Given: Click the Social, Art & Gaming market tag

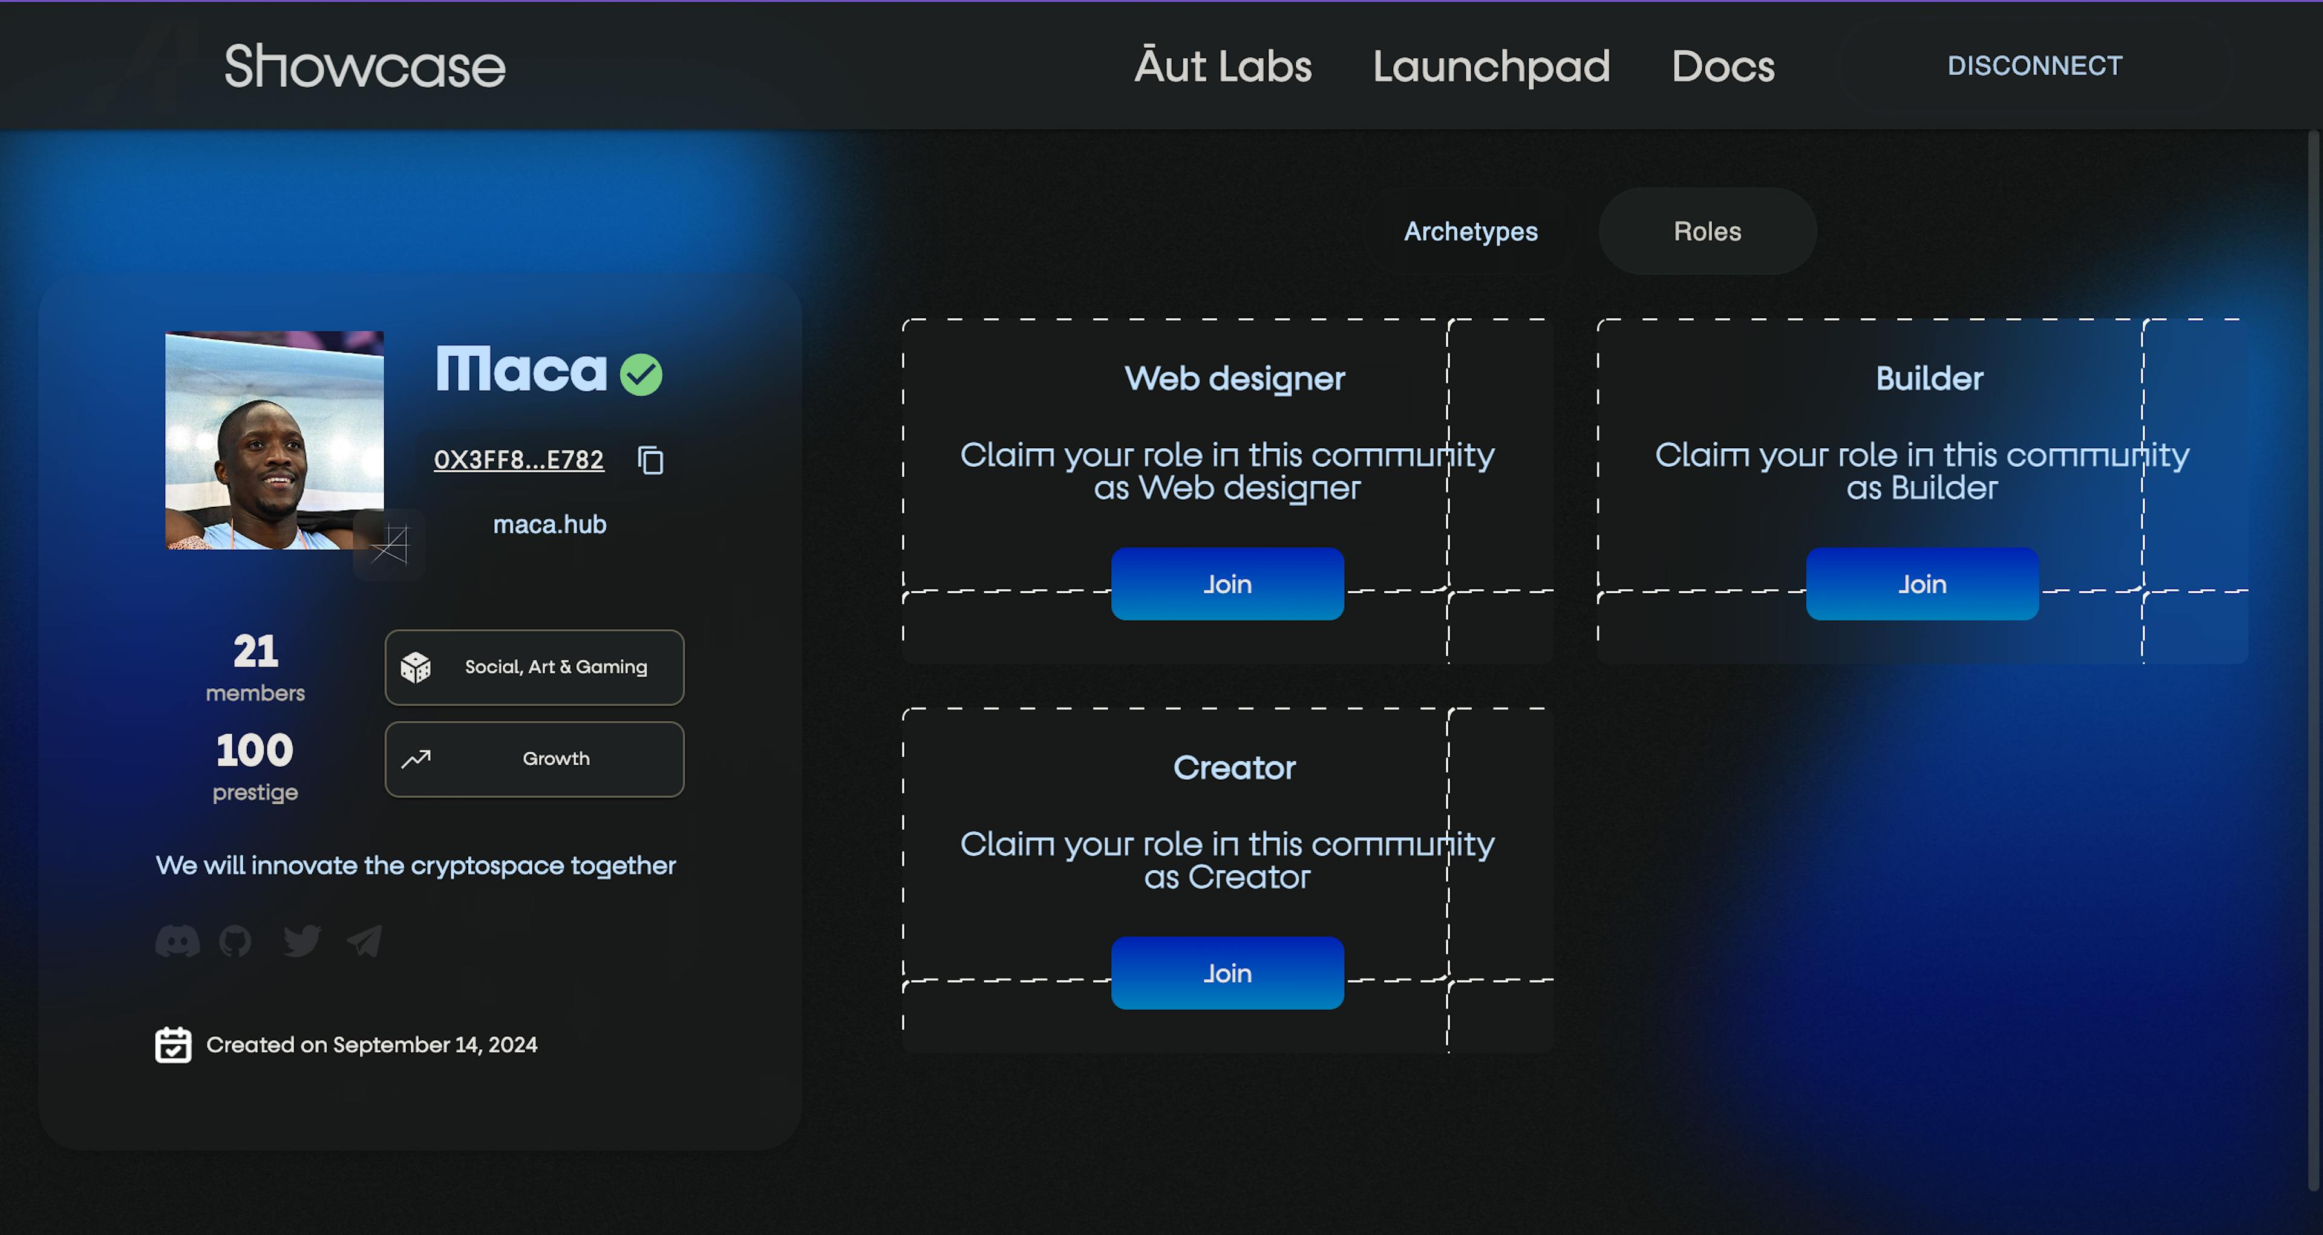Looking at the screenshot, I should [535, 667].
